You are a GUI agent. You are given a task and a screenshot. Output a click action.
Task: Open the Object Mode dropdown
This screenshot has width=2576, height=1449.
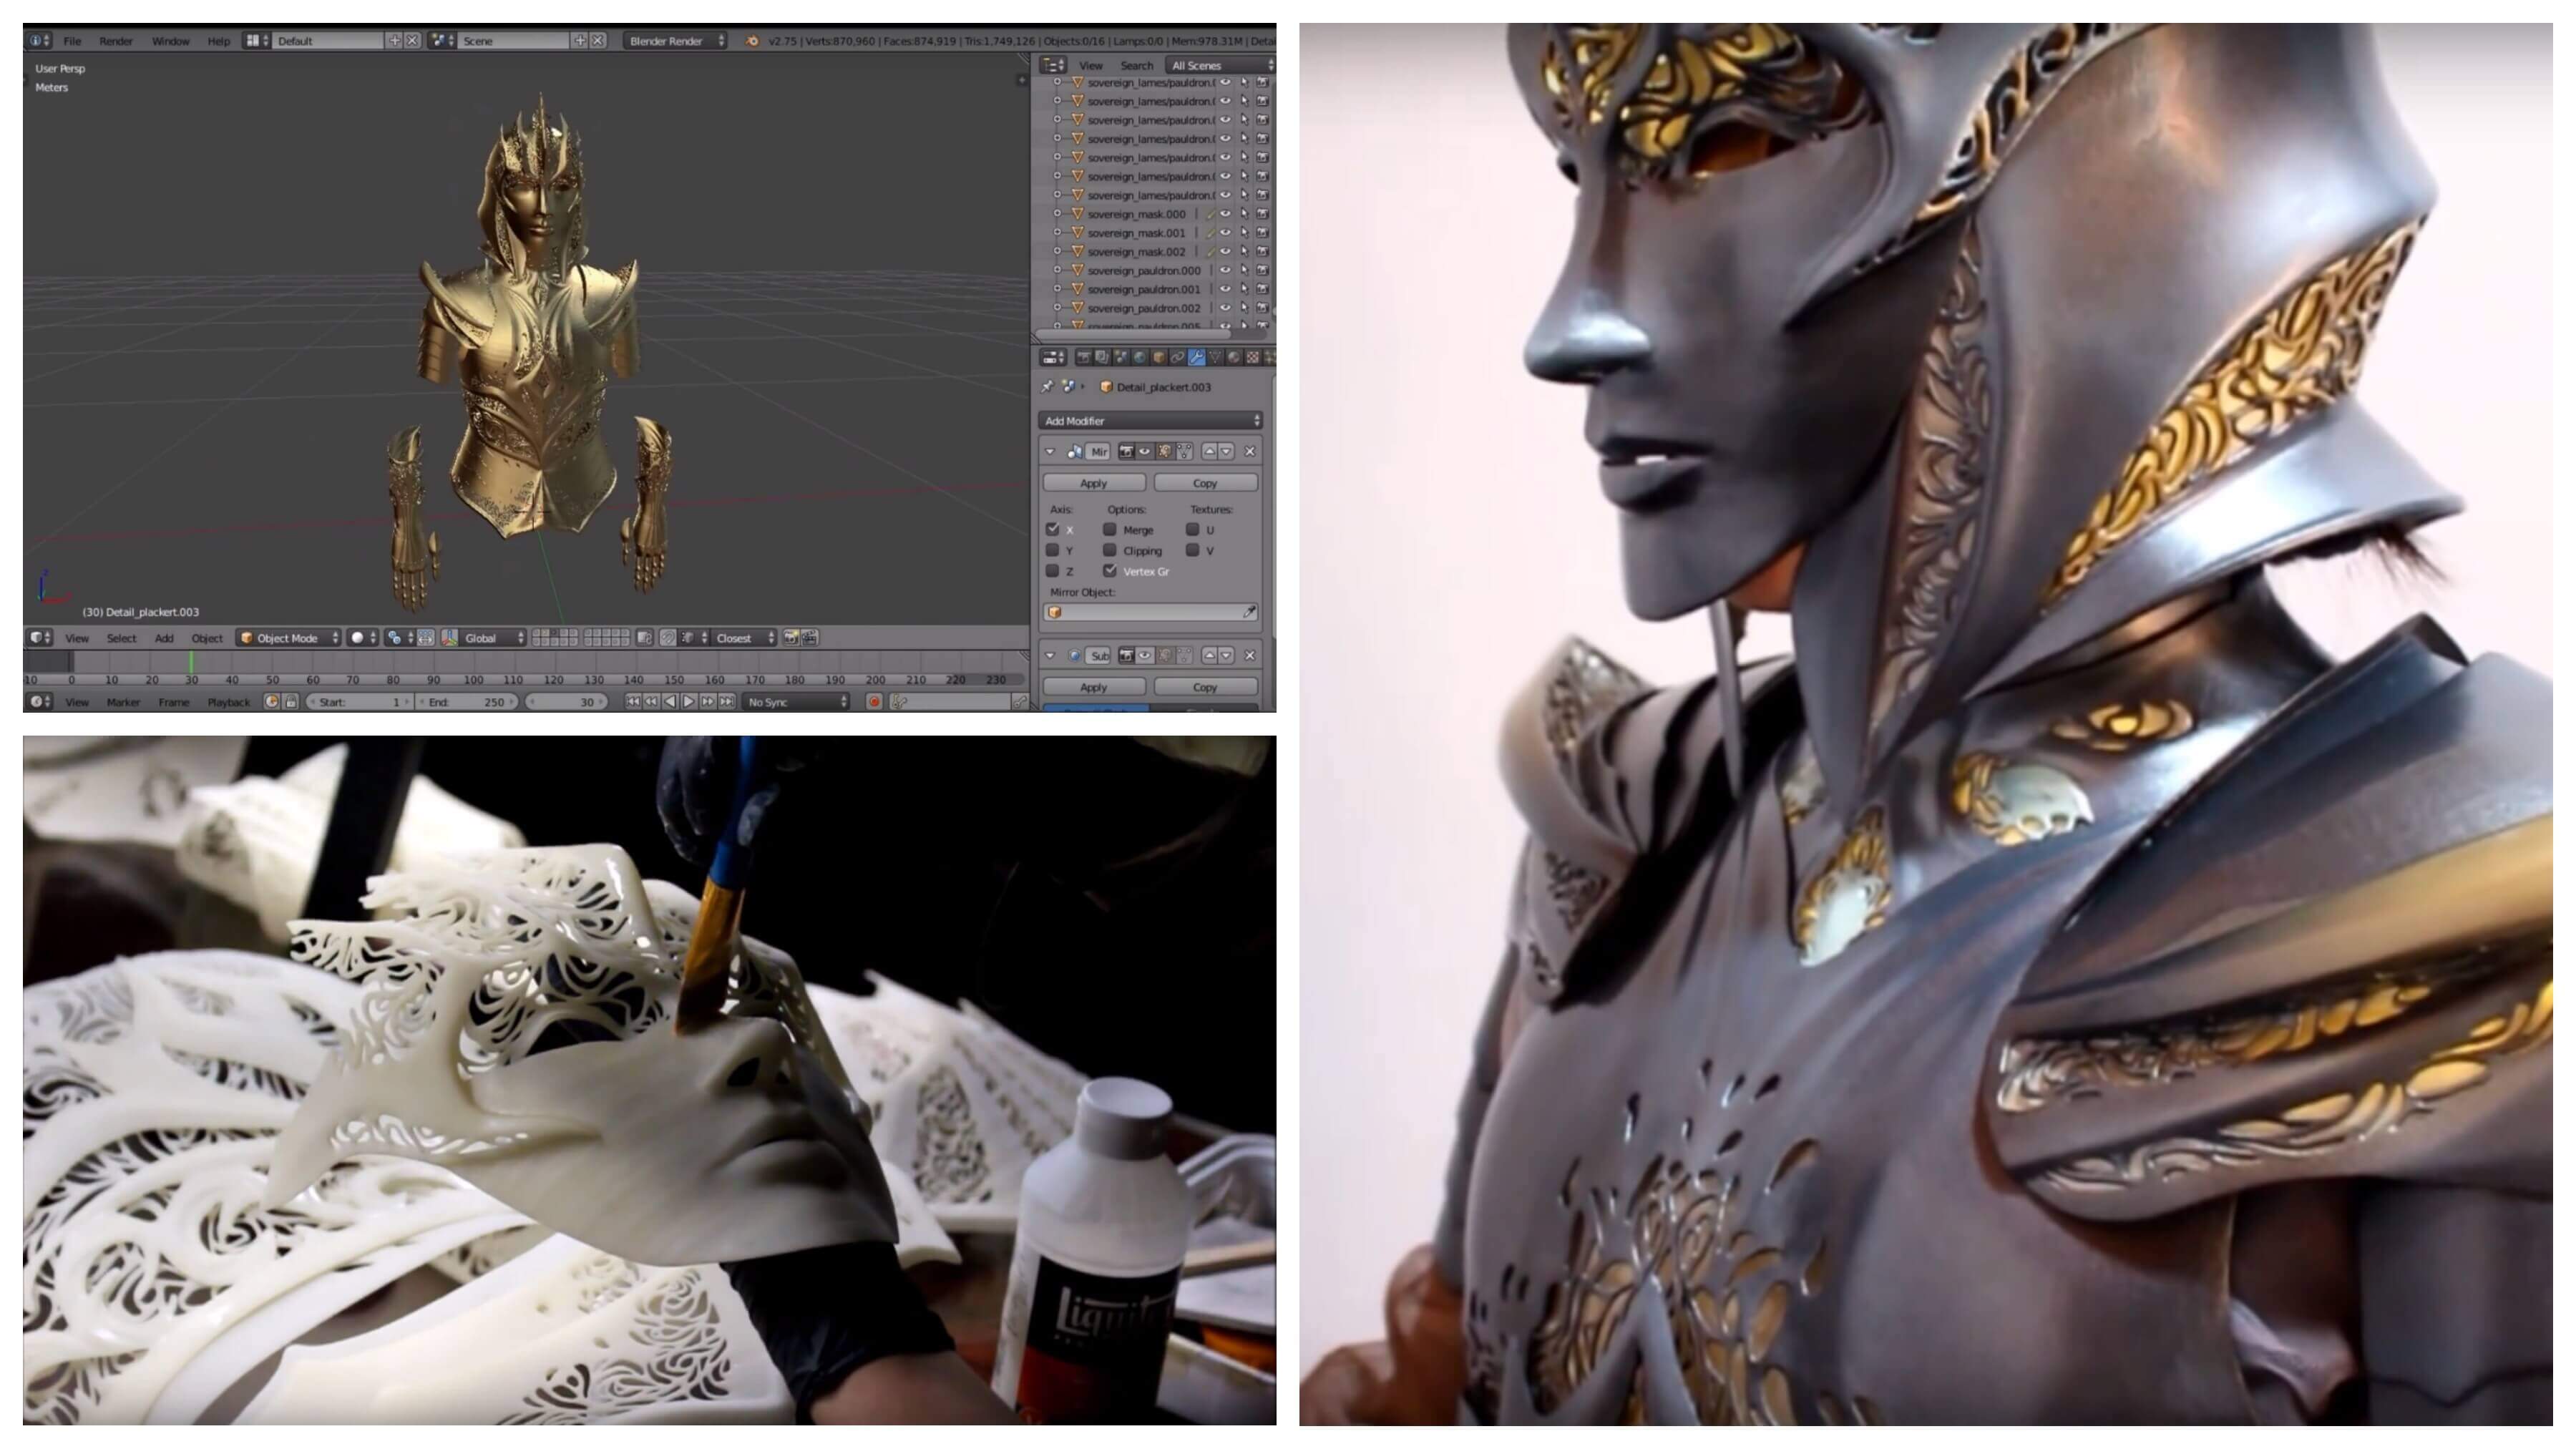(x=289, y=638)
